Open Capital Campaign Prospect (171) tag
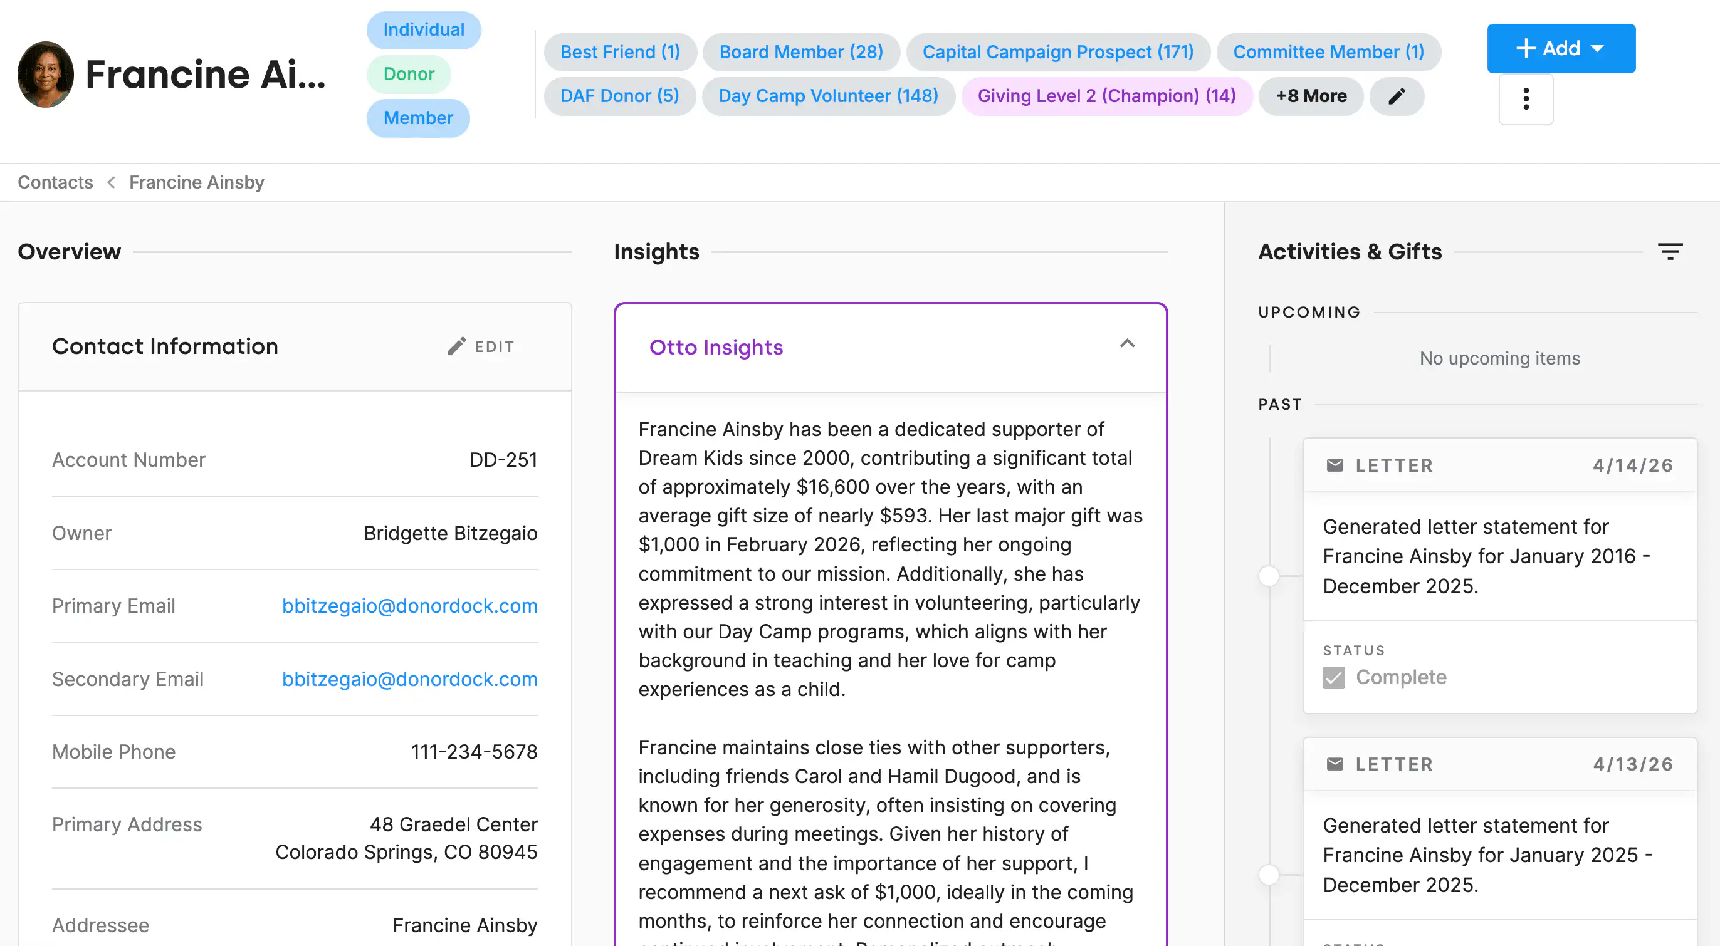Screen dimensions: 1720x946 [x=1057, y=52]
